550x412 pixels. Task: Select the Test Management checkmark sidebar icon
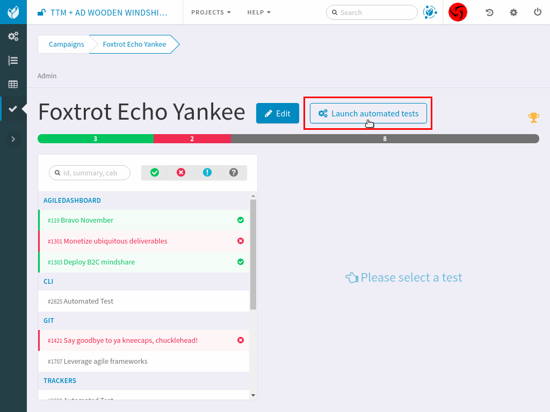(13, 108)
